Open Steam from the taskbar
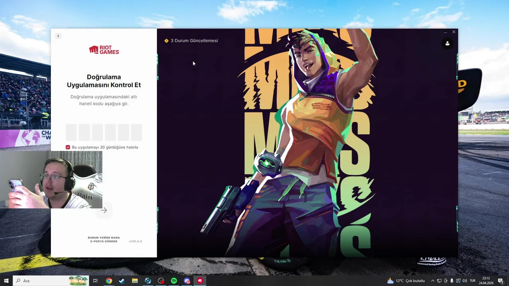Viewport: 509px width, 286px height. click(121, 281)
